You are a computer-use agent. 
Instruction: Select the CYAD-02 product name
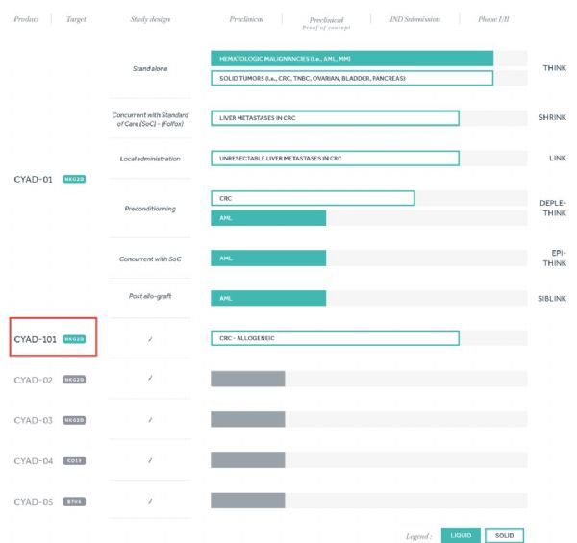click(33, 381)
